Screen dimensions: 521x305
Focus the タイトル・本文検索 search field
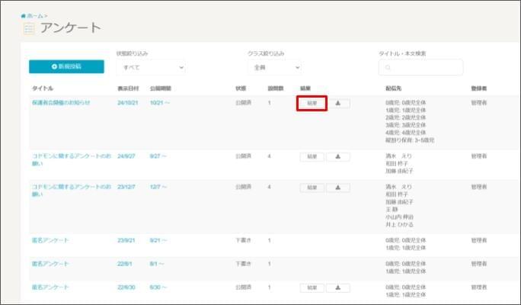tap(424, 67)
